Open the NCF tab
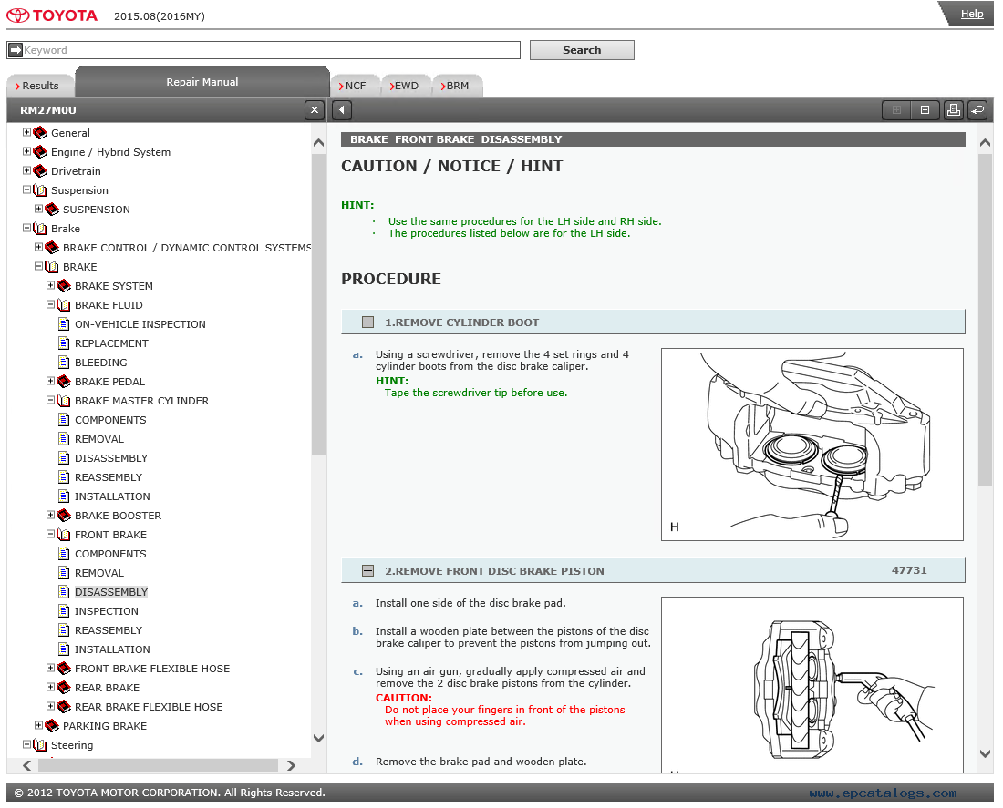 (355, 86)
